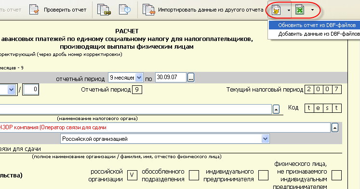Image resolution: width=360 pixels, height=189 pixels.
Task: Uncheck the российской организации checkbox
Action: pyautogui.click(x=132, y=175)
